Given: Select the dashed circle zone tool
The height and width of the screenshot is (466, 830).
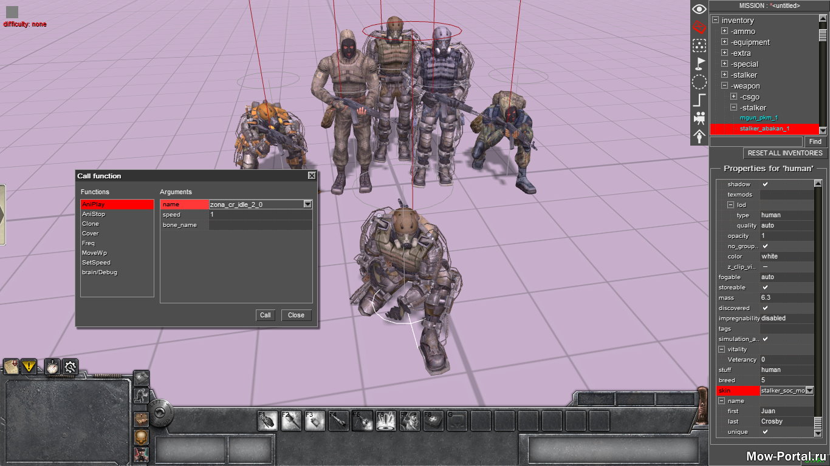Looking at the screenshot, I should point(699,81).
